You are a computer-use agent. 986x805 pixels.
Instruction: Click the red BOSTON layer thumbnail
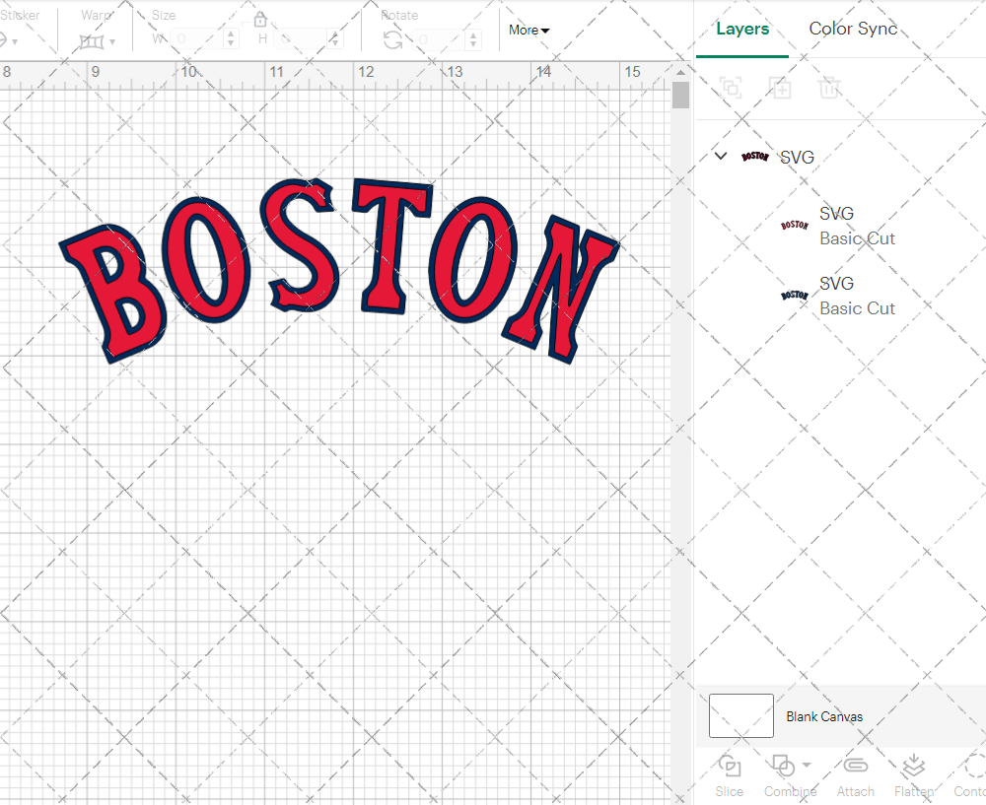[794, 225]
